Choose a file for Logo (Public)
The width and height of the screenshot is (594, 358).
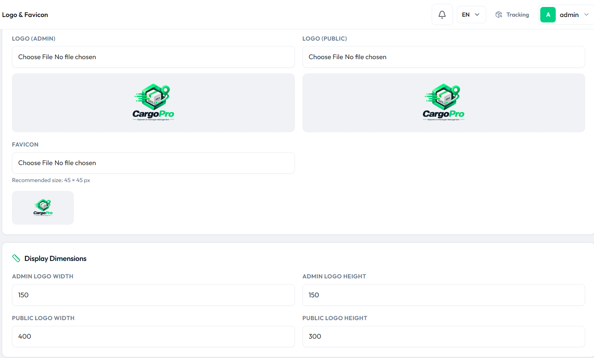tap(444, 57)
